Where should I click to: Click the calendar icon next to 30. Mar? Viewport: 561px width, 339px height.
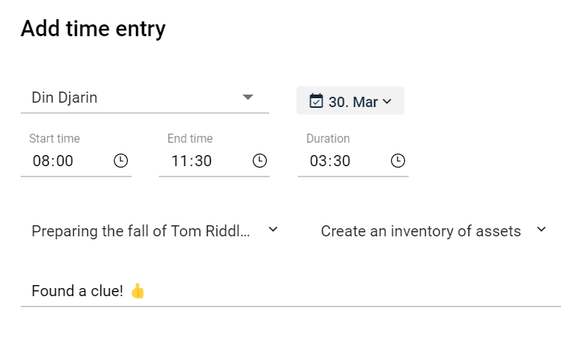point(316,101)
